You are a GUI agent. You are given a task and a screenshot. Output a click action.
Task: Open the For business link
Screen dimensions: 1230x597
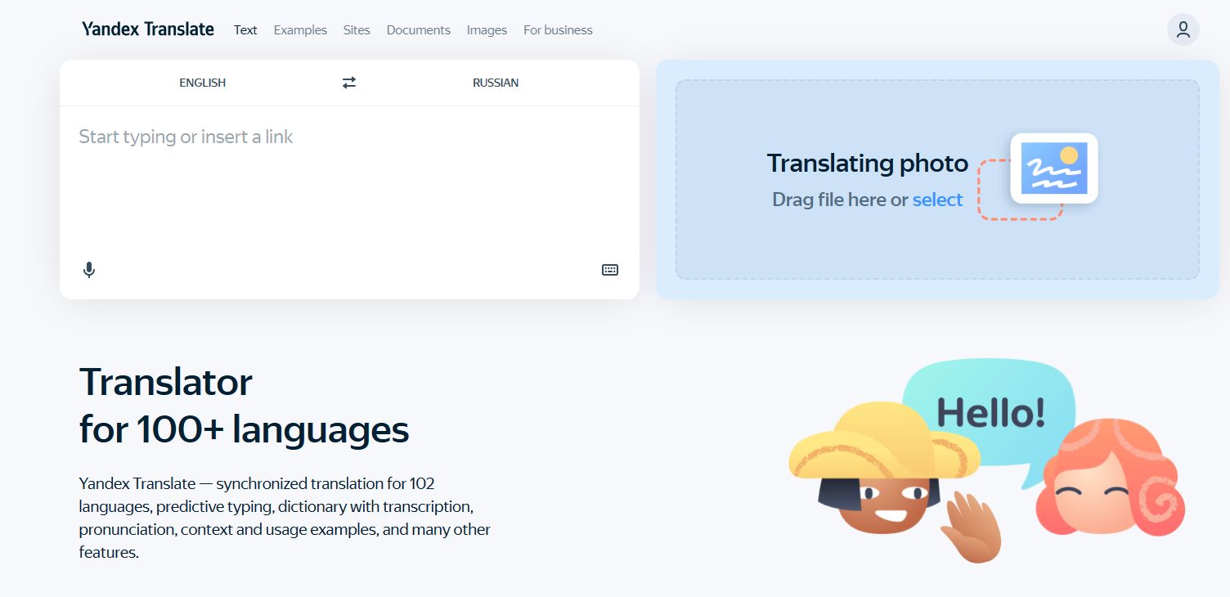click(558, 30)
